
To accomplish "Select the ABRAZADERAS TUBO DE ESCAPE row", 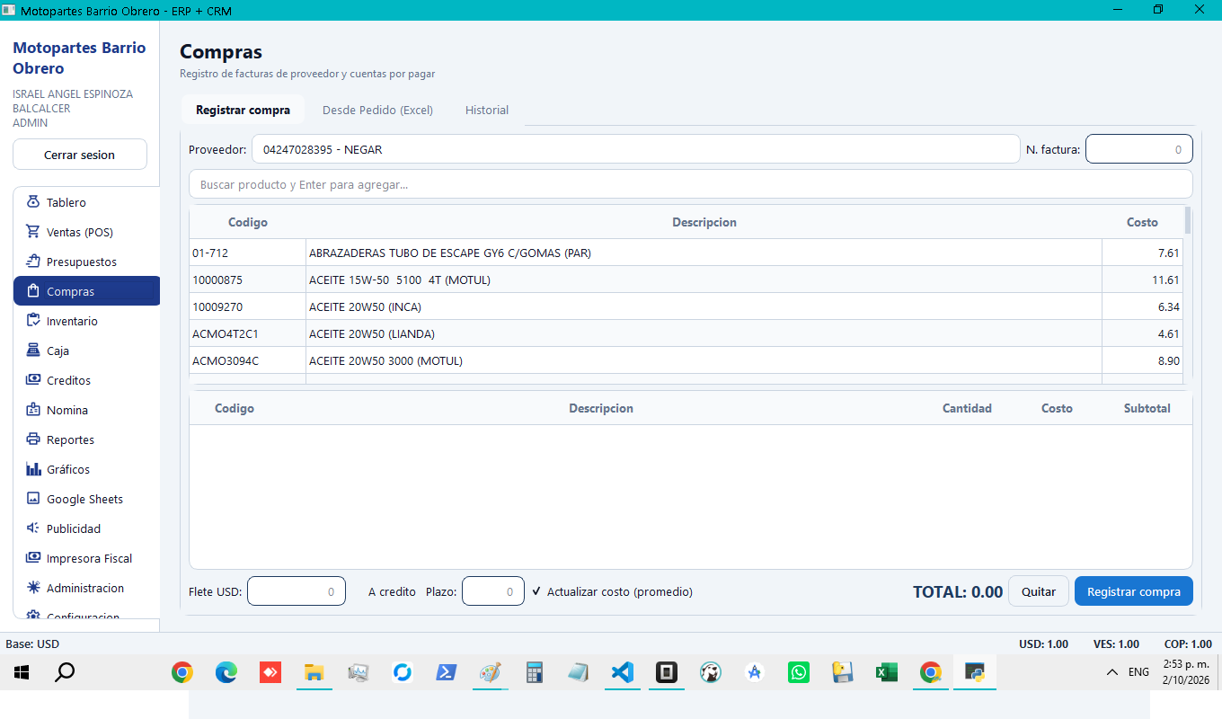I will 686,253.
